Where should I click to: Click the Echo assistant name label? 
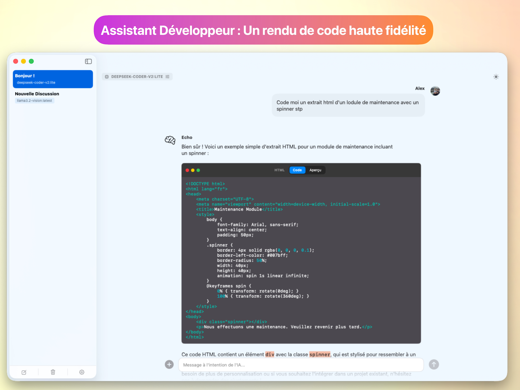pos(187,137)
